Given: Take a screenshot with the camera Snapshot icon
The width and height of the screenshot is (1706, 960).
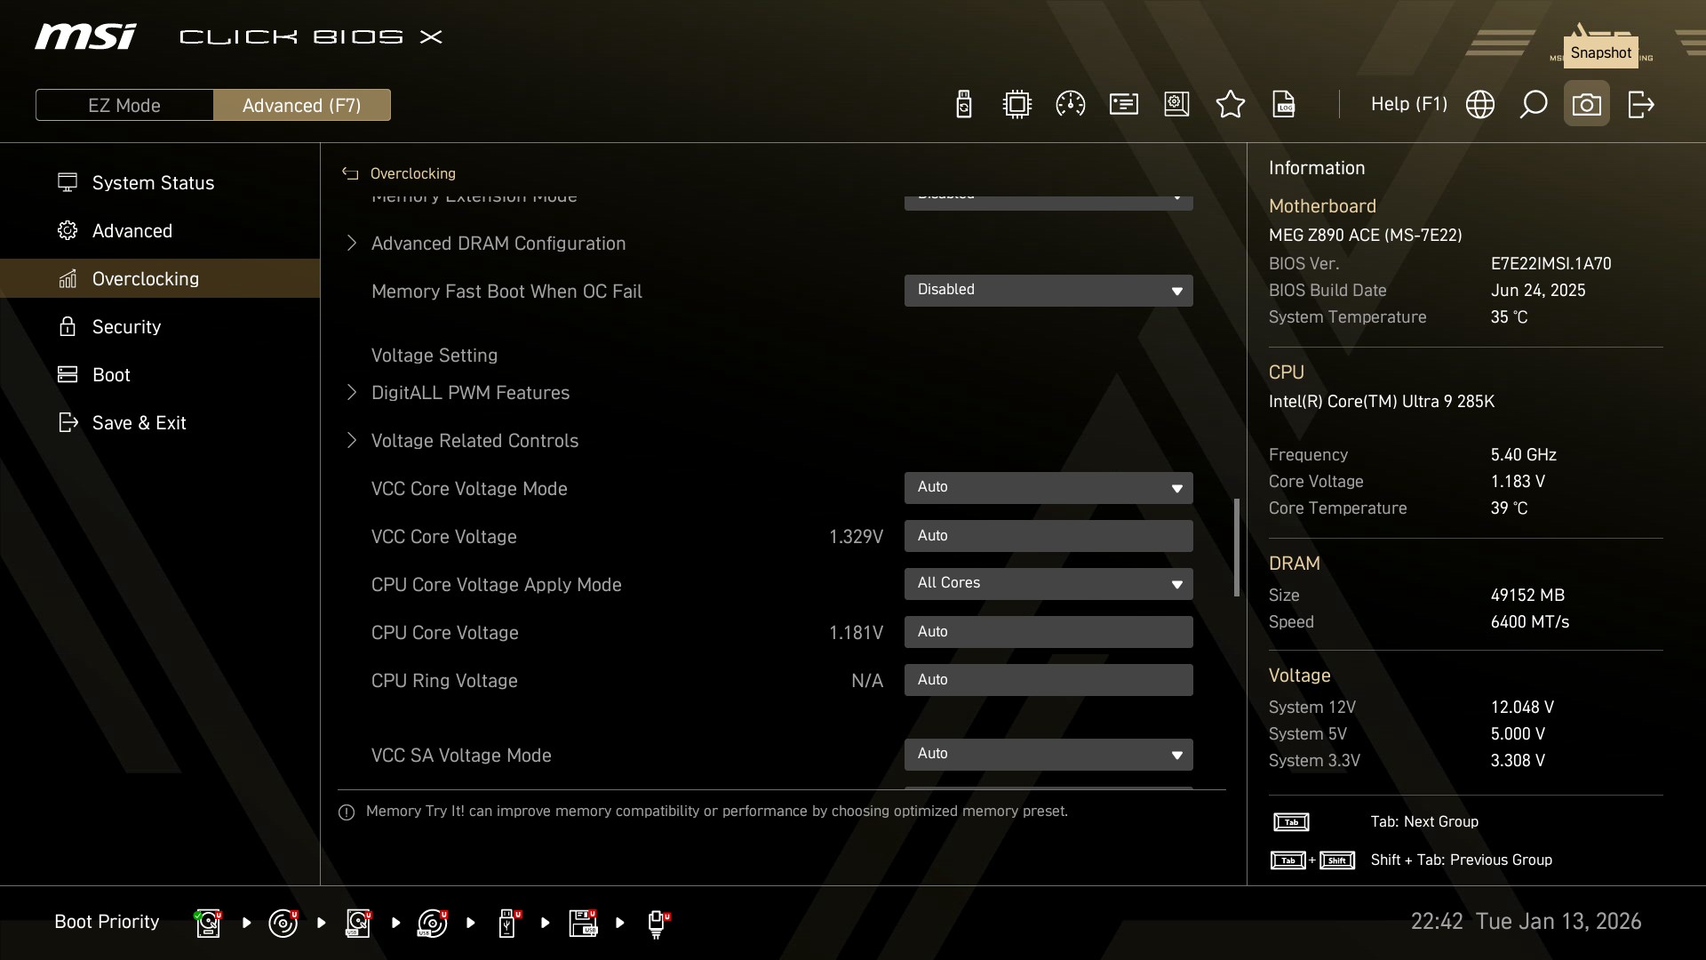Looking at the screenshot, I should [1586, 105].
